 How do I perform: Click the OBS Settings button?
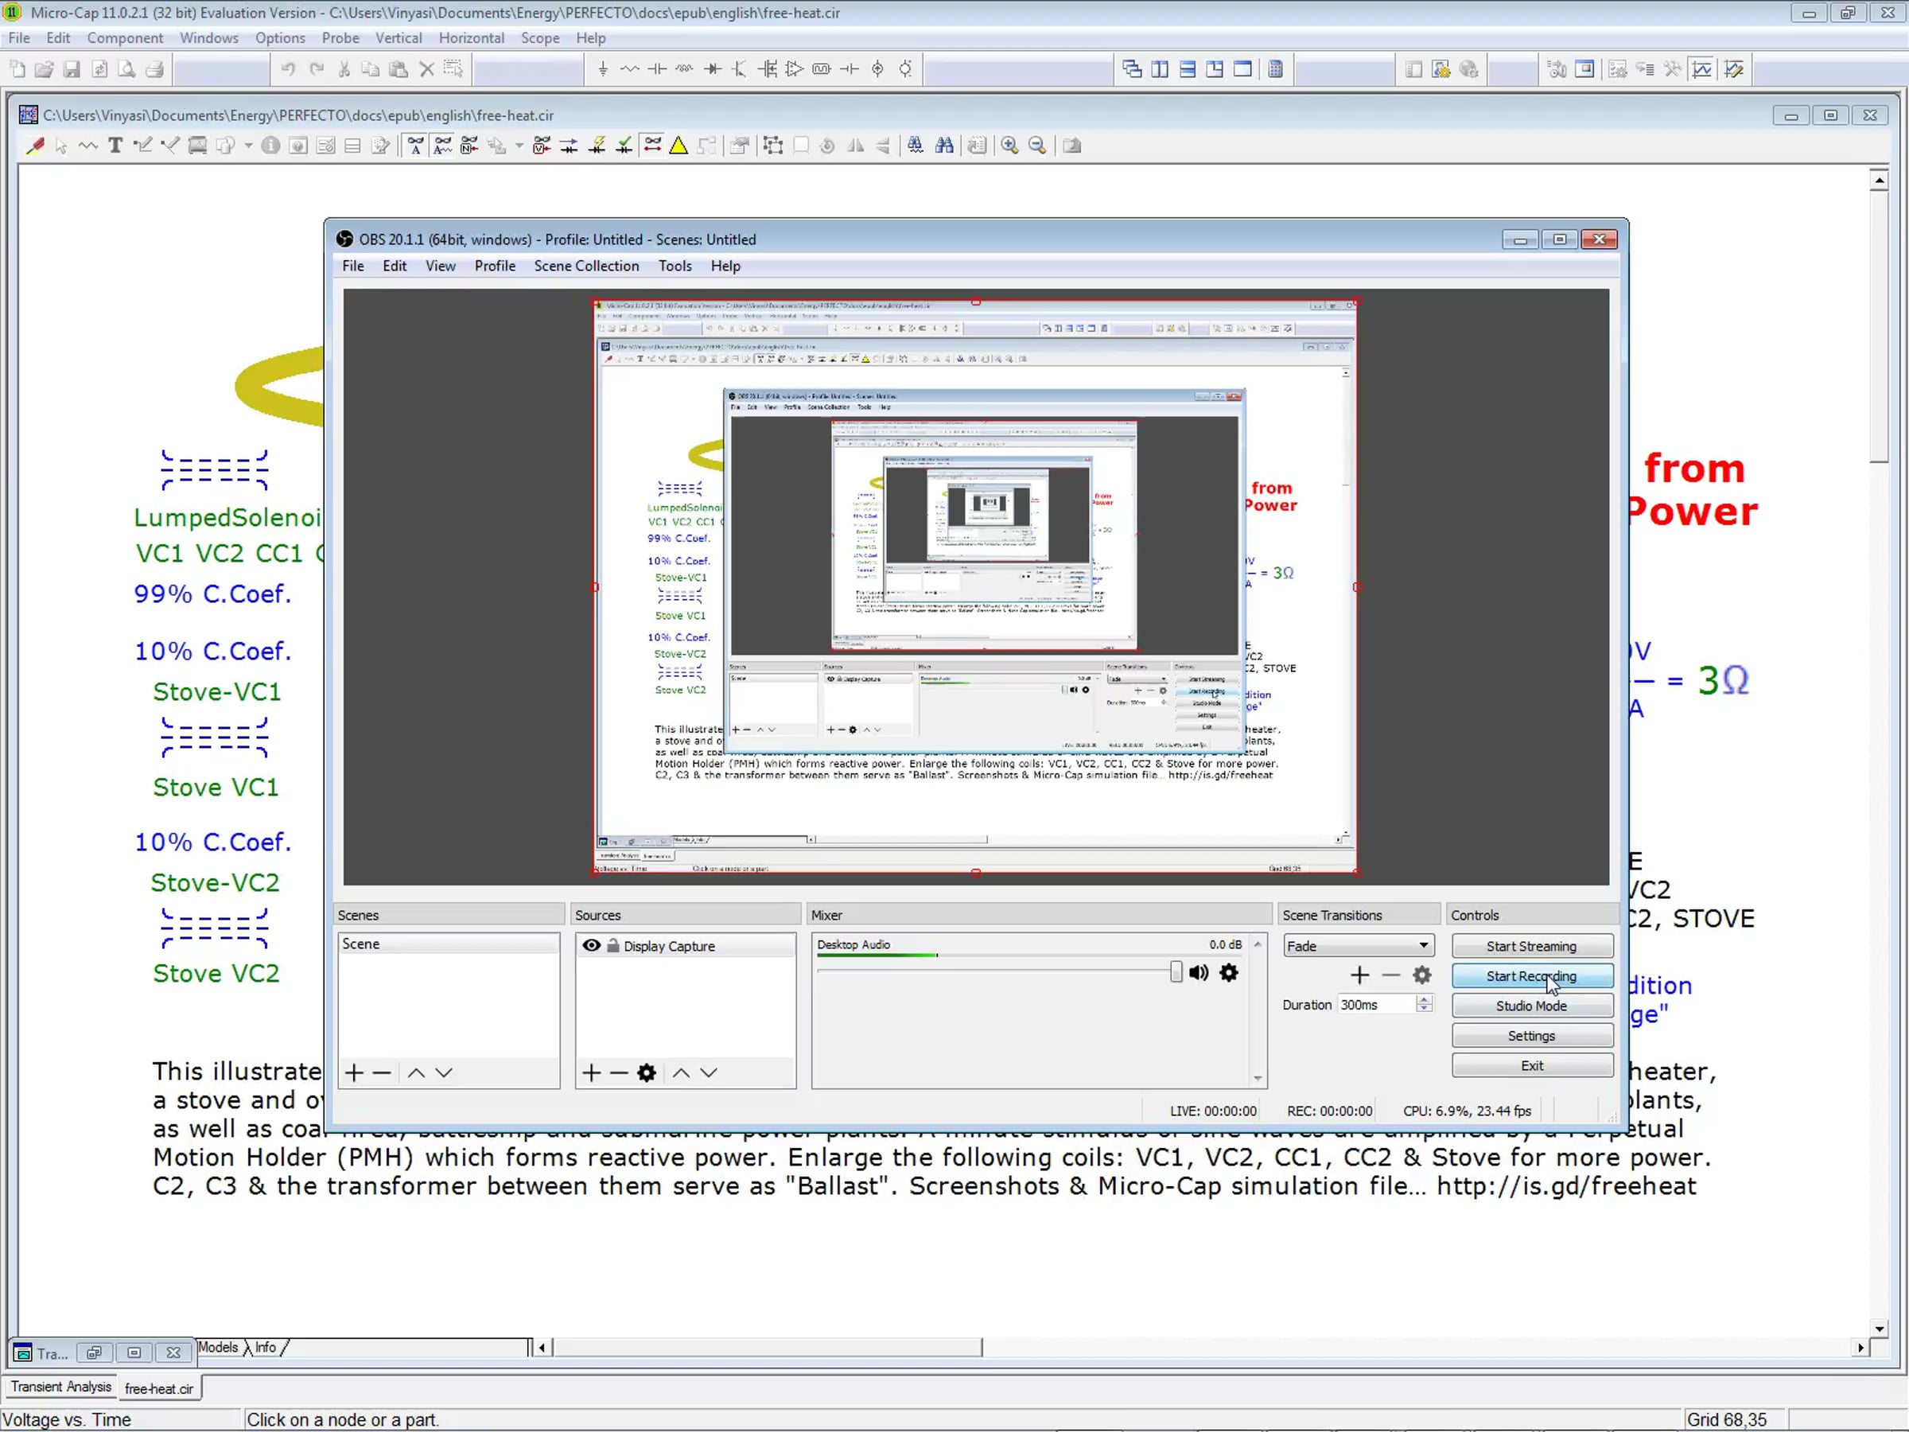click(1531, 1036)
